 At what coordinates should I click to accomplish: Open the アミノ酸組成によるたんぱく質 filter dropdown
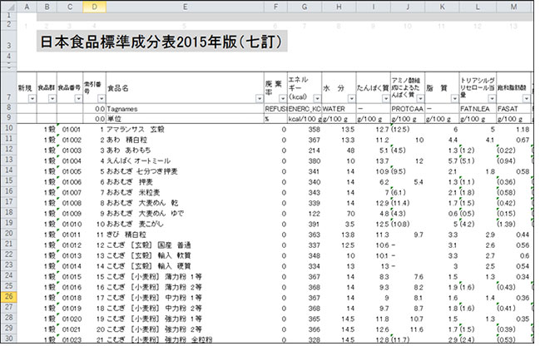[x=420, y=99]
